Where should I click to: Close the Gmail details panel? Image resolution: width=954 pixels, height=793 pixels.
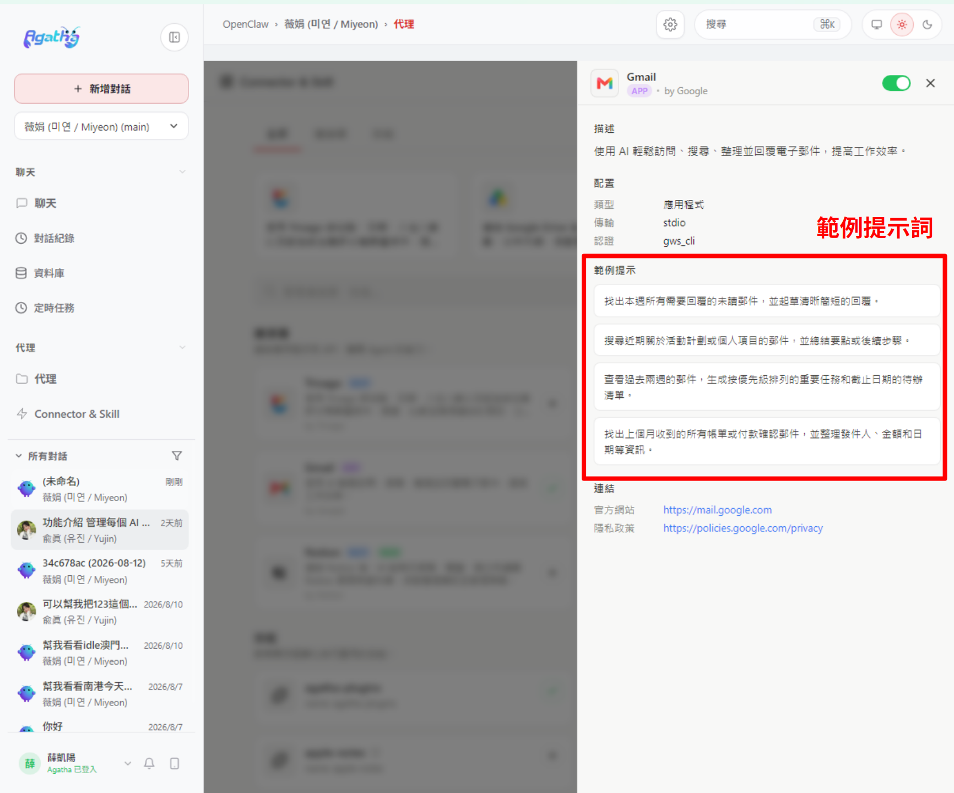(930, 83)
